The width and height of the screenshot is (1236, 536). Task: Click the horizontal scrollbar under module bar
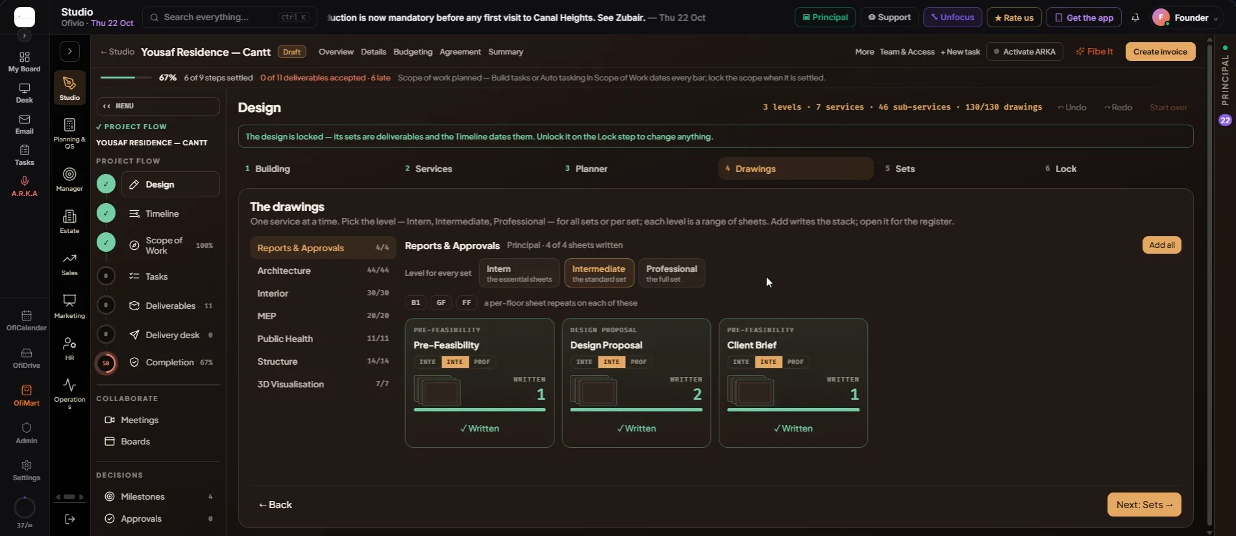click(x=69, y=497)
